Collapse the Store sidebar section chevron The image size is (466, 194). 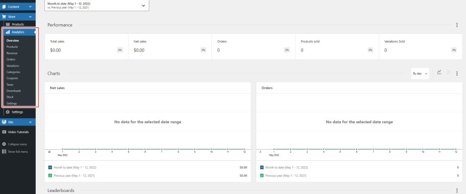[x=30, y=17]
